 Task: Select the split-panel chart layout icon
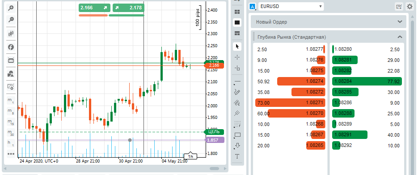237,33
